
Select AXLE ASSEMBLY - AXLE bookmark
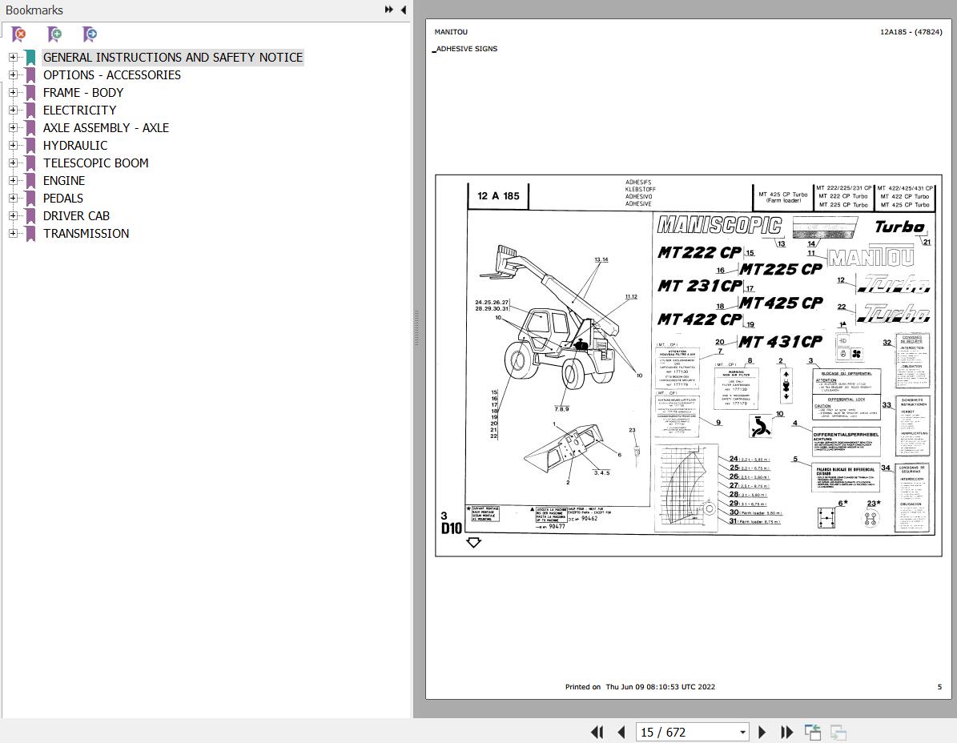tap(106, 128)
